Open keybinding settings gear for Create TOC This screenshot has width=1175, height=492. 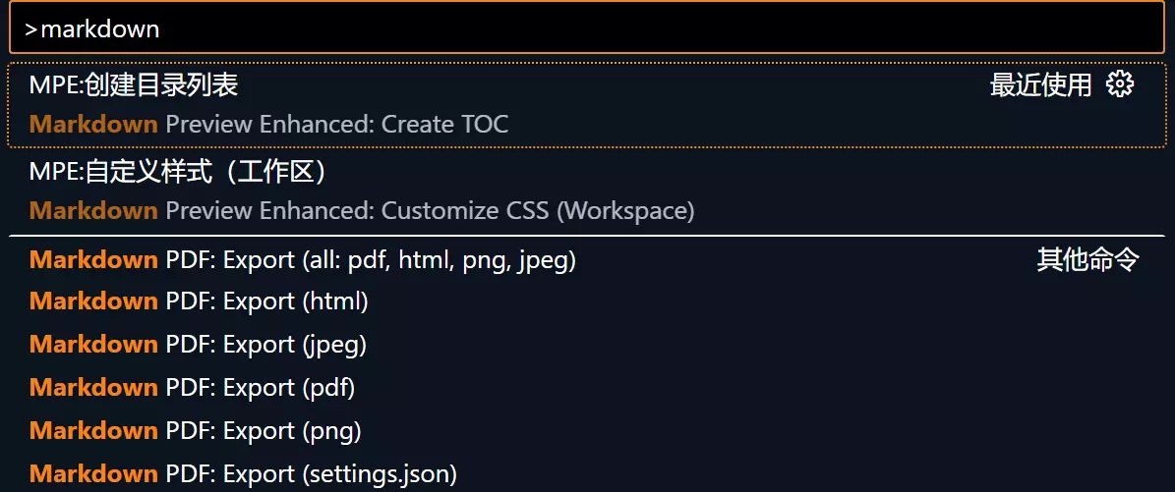pos(1119,84)
